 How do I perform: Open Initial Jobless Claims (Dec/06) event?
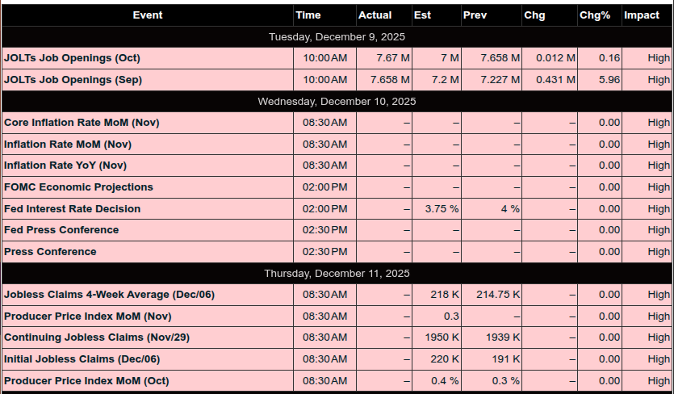[x=82, y=358]
